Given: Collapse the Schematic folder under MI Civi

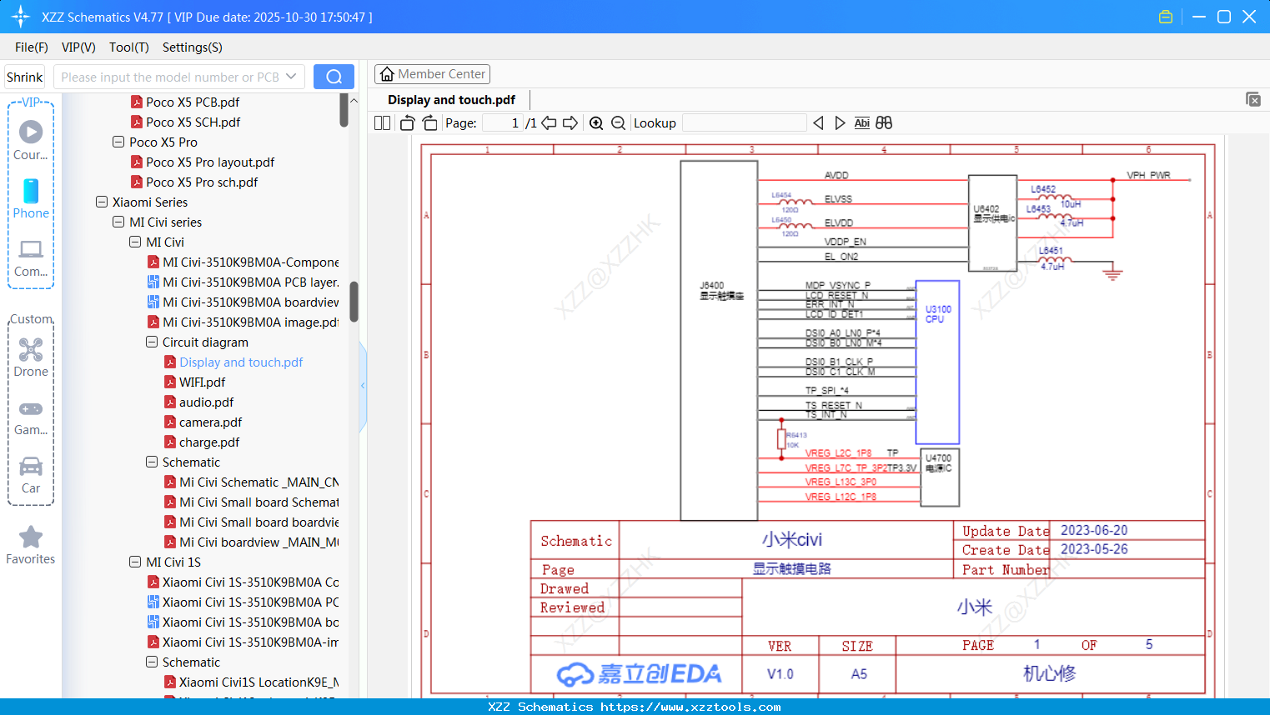Looking at the screenshot, I should 152,462.
